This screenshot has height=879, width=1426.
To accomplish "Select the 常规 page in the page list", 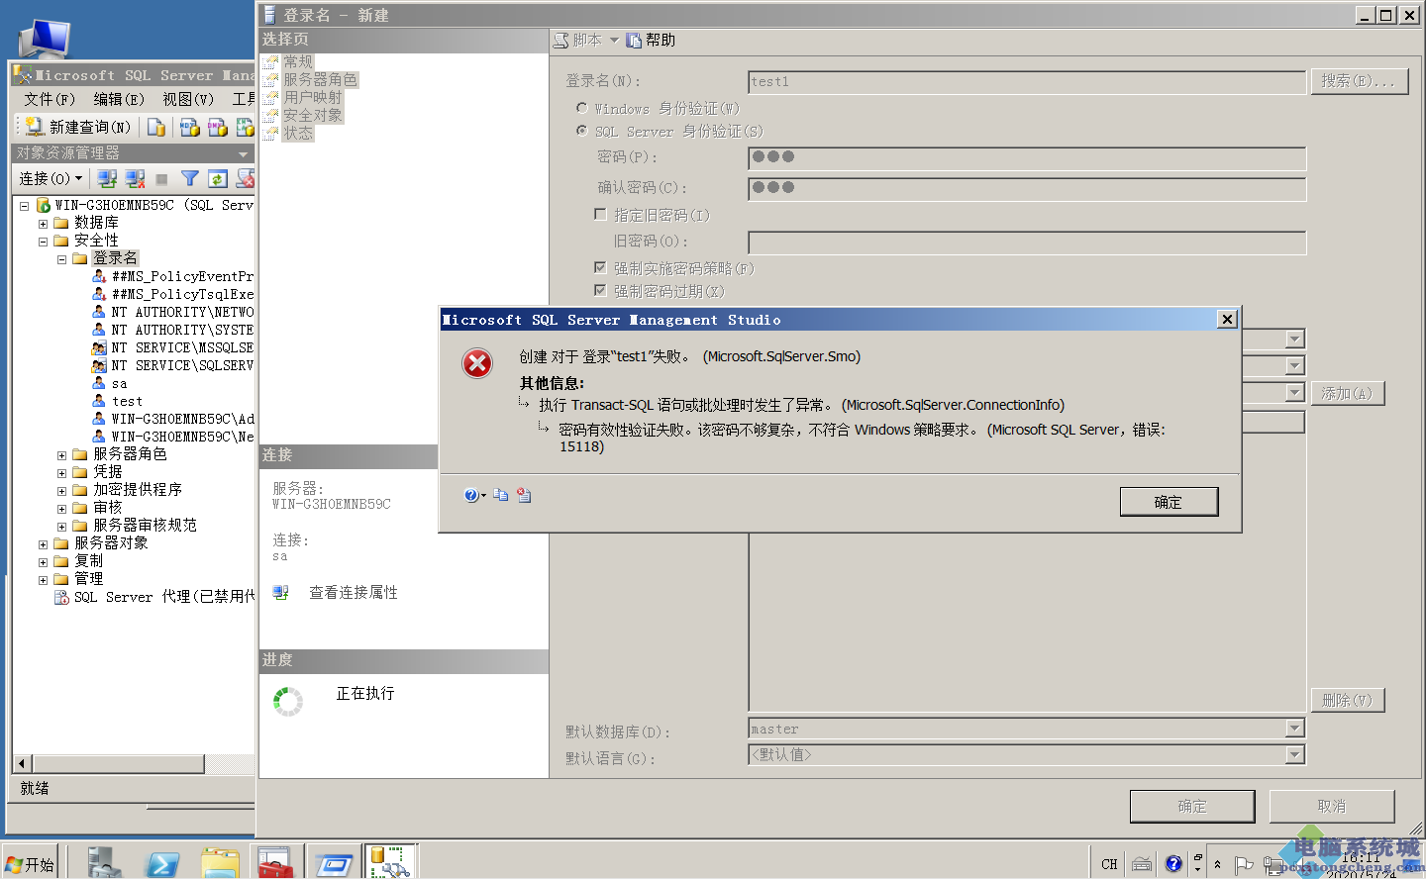I will tap(298, 61).
